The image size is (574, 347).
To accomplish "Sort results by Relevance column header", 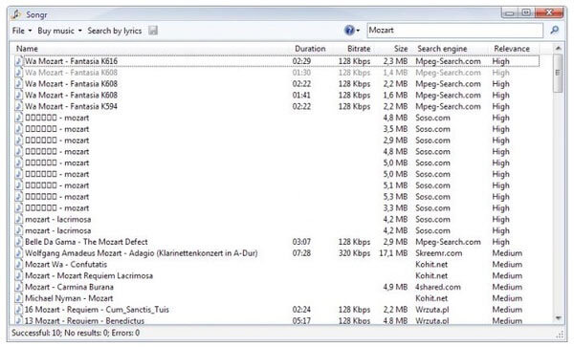I will [512, 49].
